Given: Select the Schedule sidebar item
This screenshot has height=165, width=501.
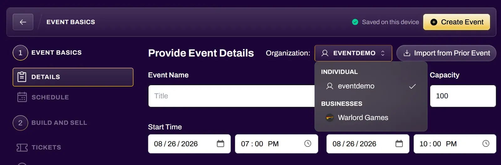Looking at the screenshot, I should (x=73, y=97).
